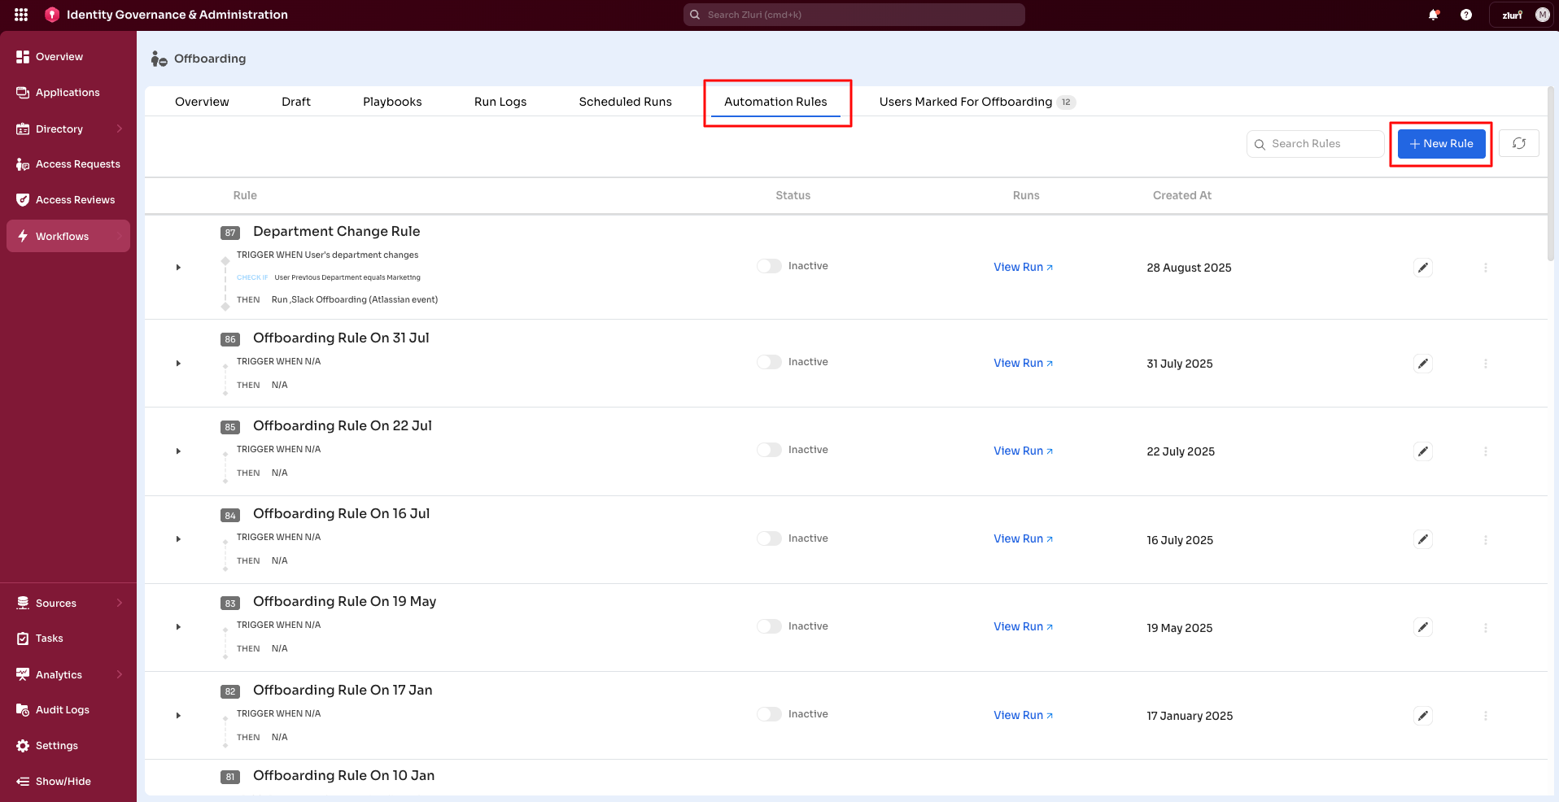Screen dimensions: 1559x802
Task: Open the Workflows section in sidebar
Action: 61,236
